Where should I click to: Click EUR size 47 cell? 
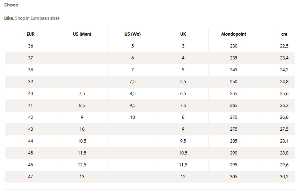pos(30,177)
